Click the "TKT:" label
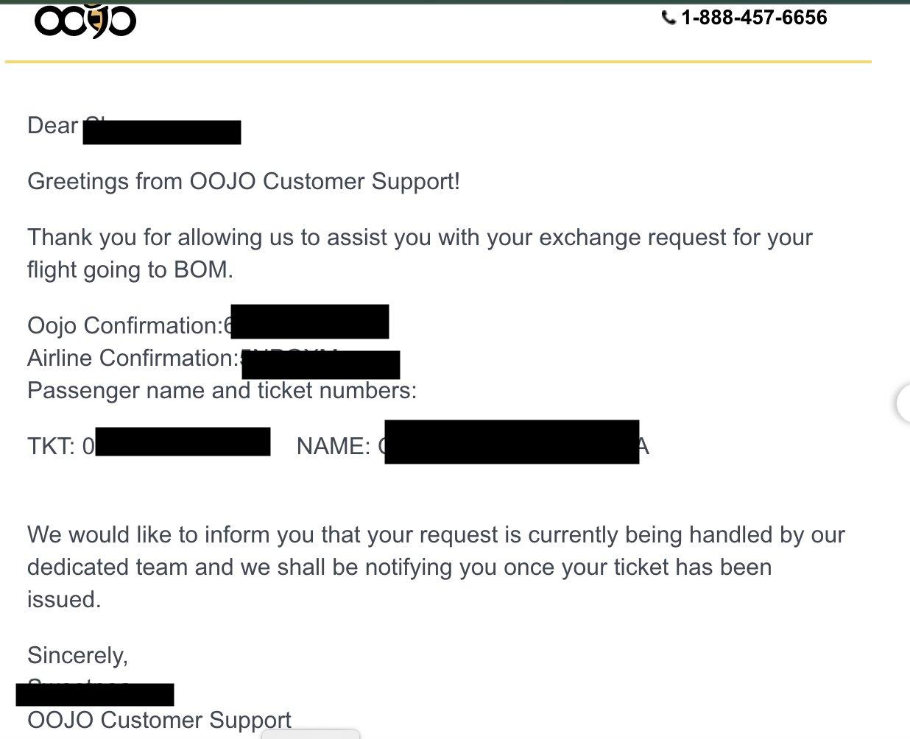 pos(52,446)
